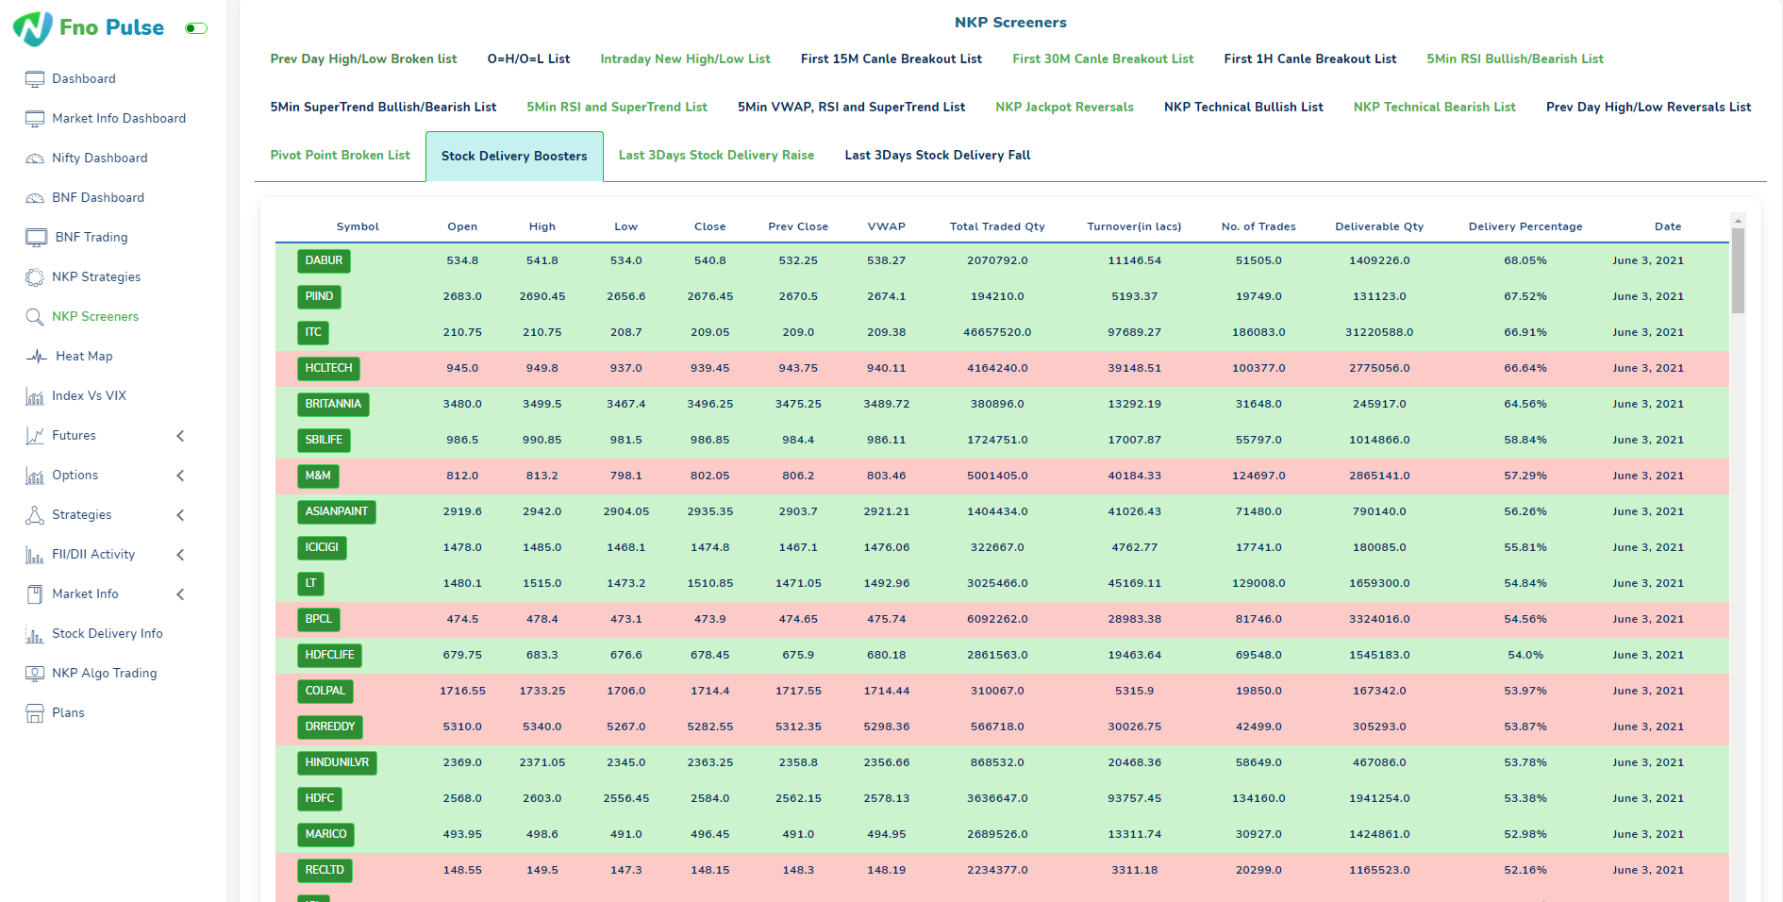Screen dimensions: 1783x902
Task: Click the BNF Trading screen icon
Action: tap(37, 238)
